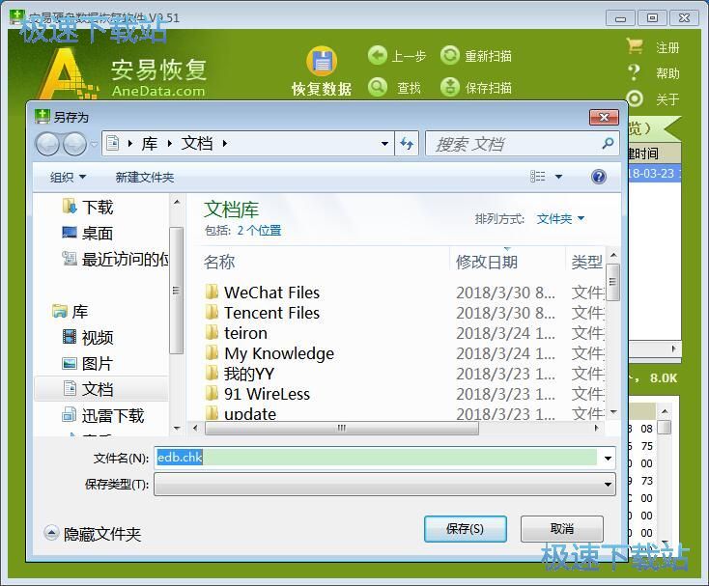Click the search magnifier icon in the search box

608,144
